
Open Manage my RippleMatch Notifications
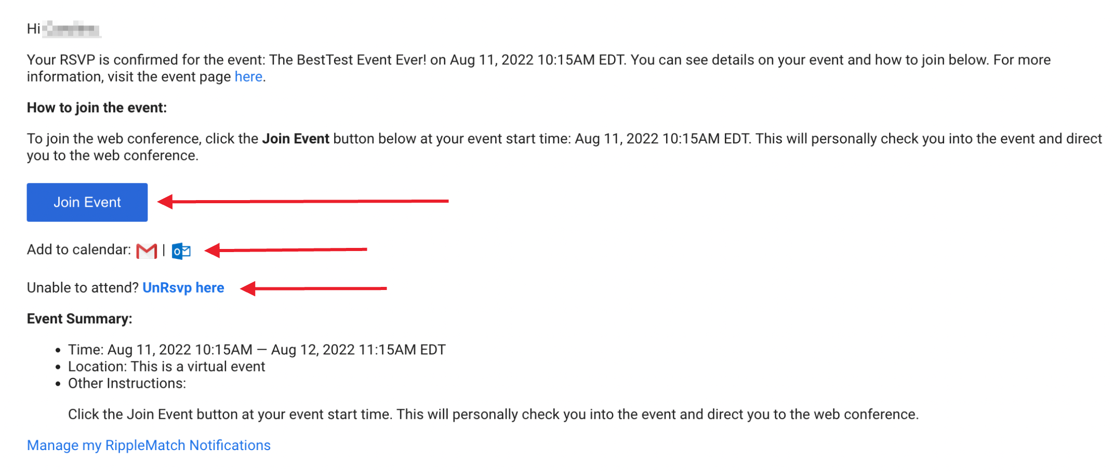point(149,445)
